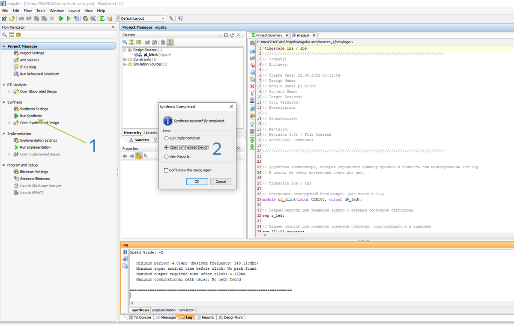Expand the Constraints folder in Sources
This screenshot has height=325, width=514.
[125, 59]
